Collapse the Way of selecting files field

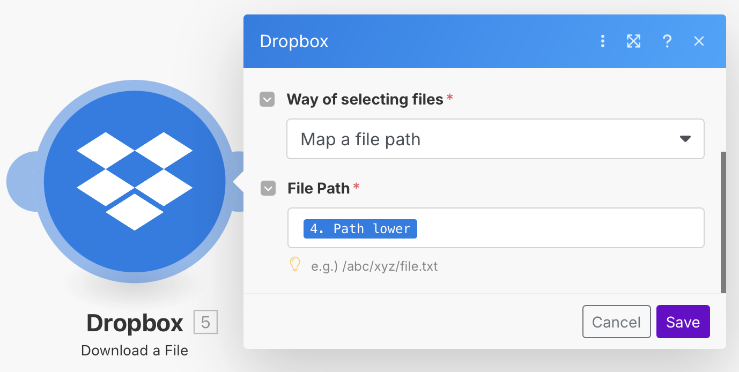pyautogui.click(x=267, y=99)
